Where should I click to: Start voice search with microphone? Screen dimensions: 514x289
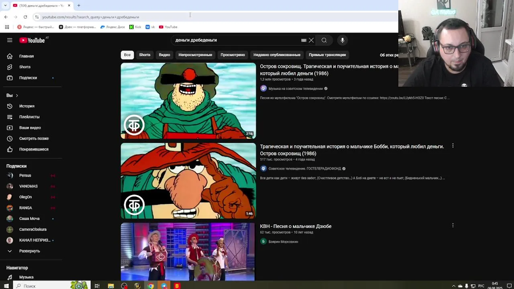(342, 40)
